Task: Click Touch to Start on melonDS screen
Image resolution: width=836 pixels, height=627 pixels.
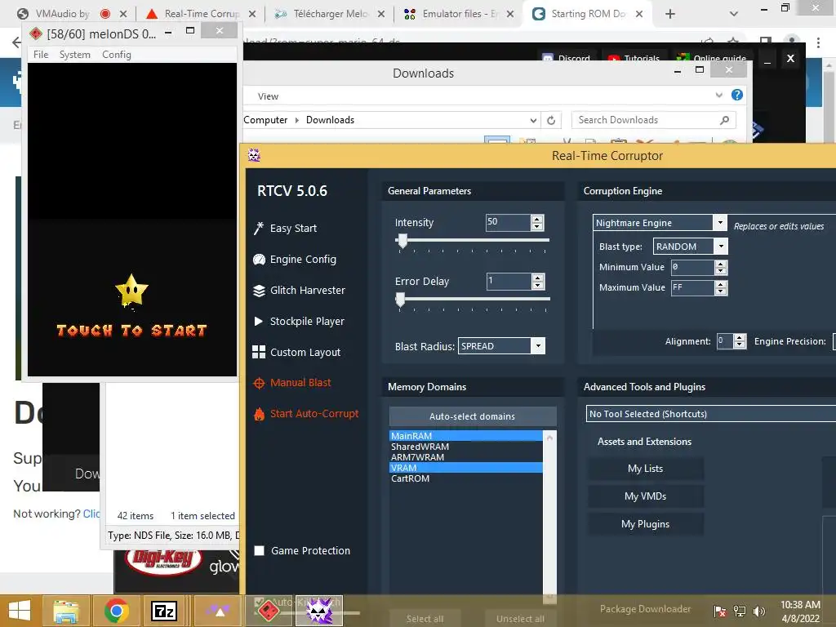Action: pyautogui.click(x=131, y=331)
